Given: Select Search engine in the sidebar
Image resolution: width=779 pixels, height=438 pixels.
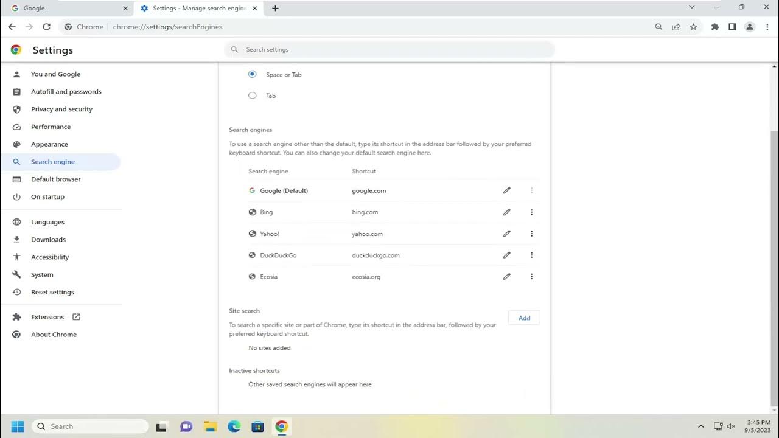Looking at the screenshot, I should pyautogui.click(x=61, y=162).
